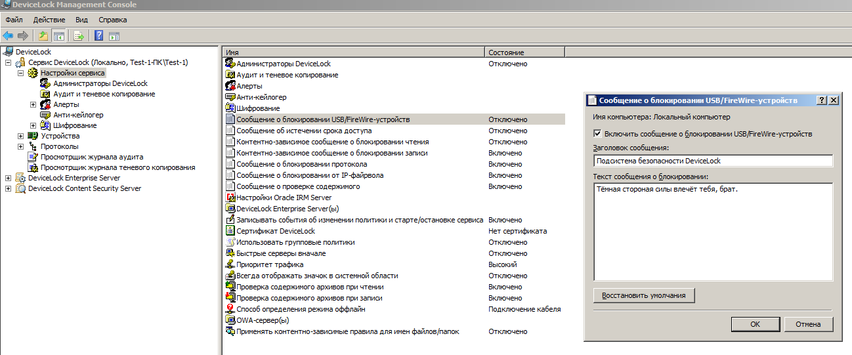Select Сообщение о проверке содержимого row

tap(394, 186)
